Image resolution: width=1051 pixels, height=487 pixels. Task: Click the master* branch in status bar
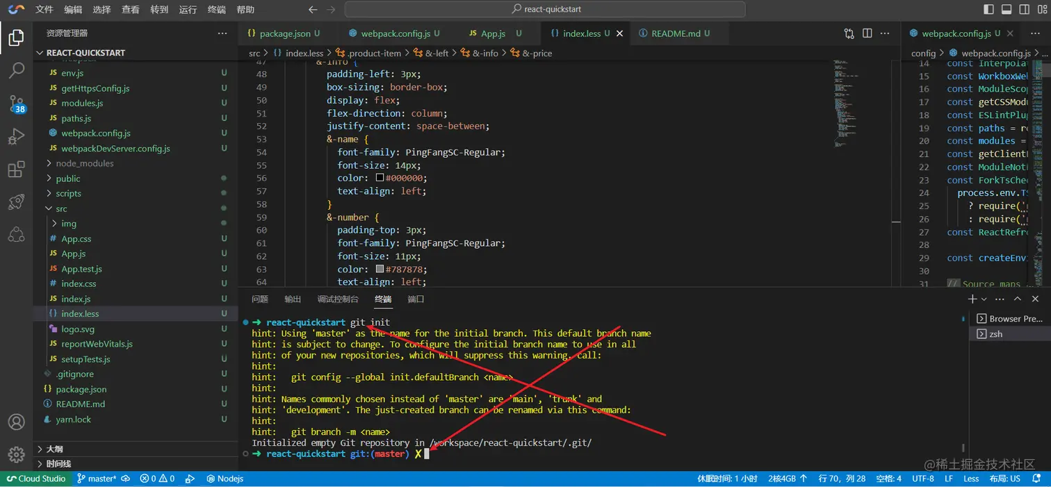(97, 479)
